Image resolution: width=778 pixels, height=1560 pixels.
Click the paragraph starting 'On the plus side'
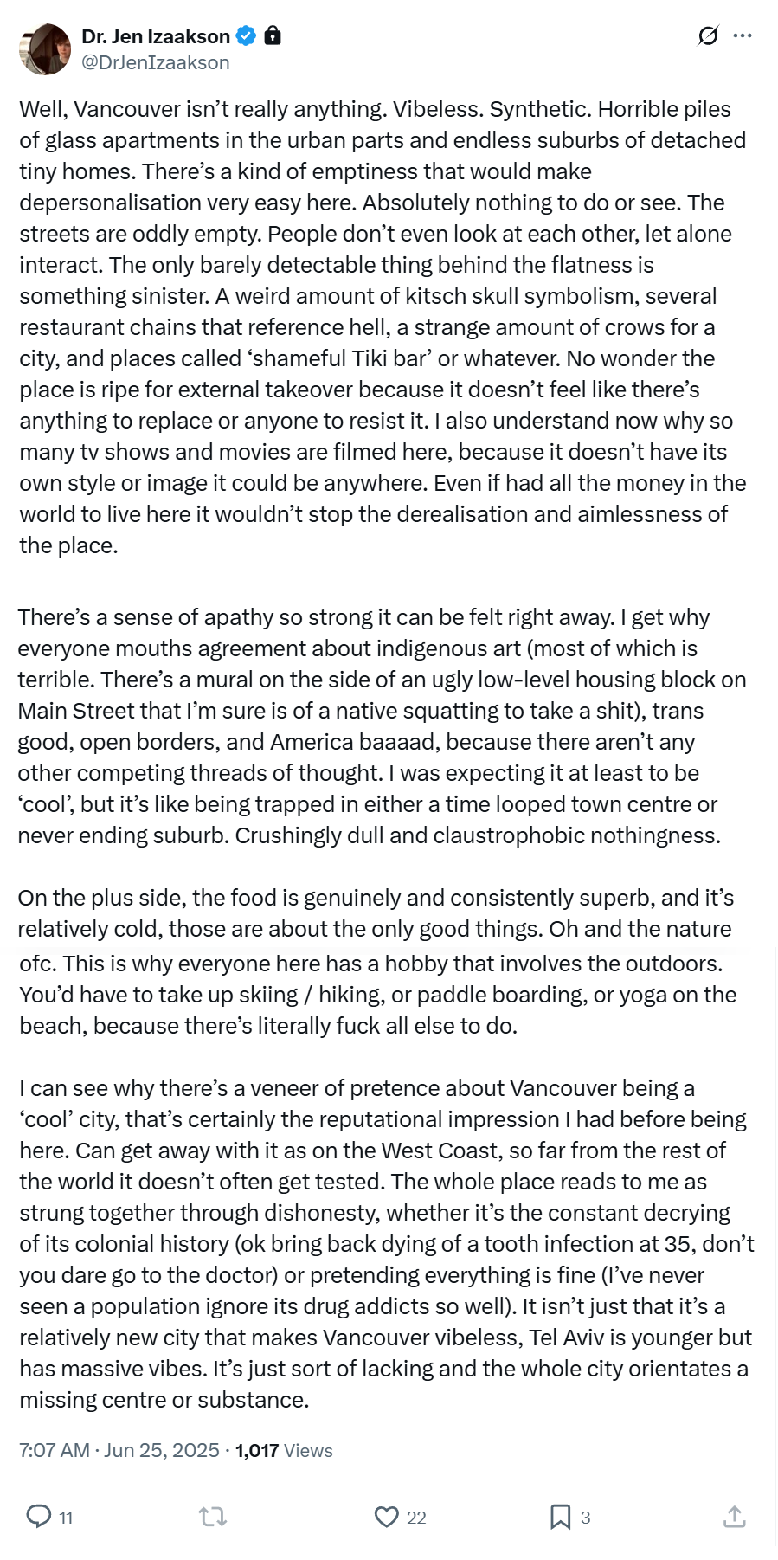(x=377, y=962)
